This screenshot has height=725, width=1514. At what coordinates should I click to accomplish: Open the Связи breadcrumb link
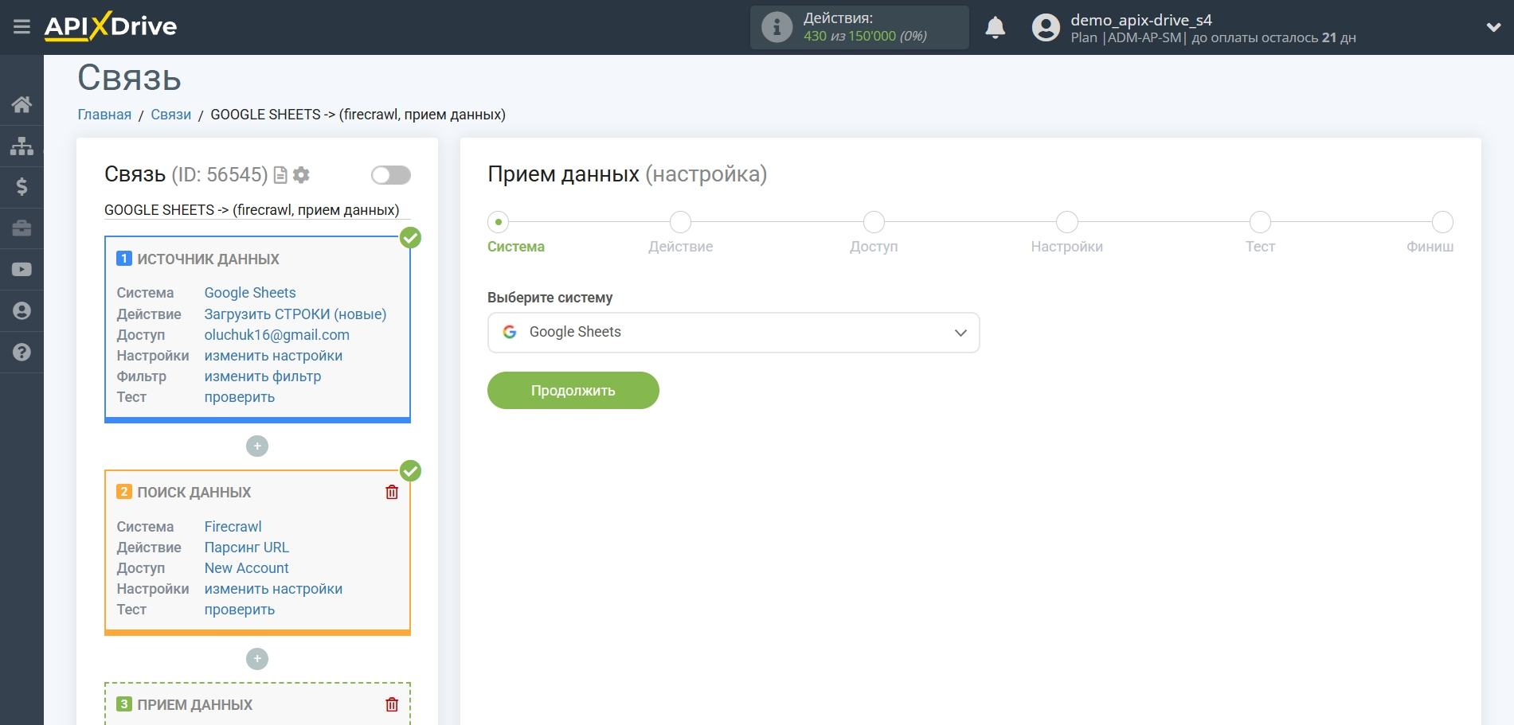[170, 115]
